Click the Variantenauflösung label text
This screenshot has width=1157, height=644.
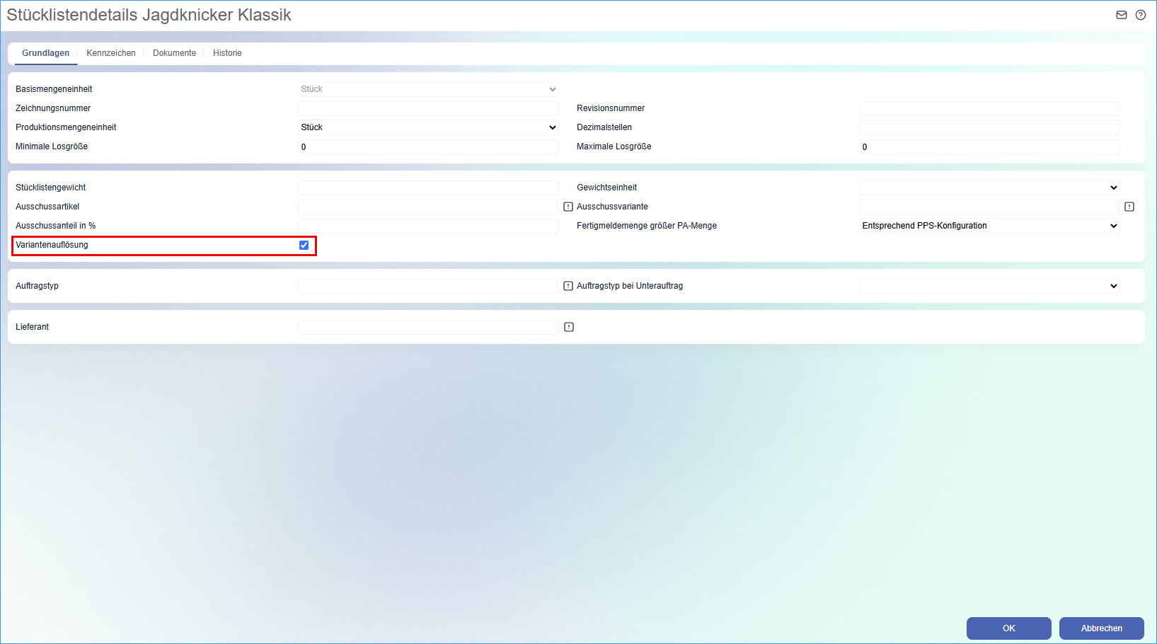point(52,245)
